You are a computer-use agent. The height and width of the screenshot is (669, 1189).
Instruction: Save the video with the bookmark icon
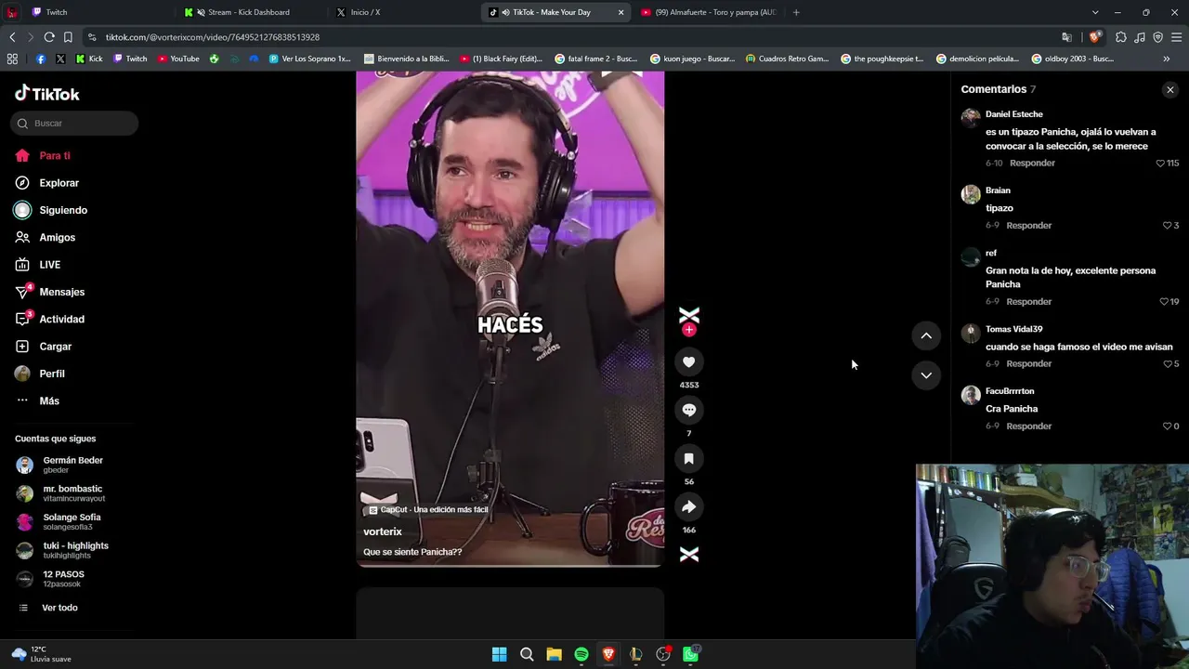point(688,458)
